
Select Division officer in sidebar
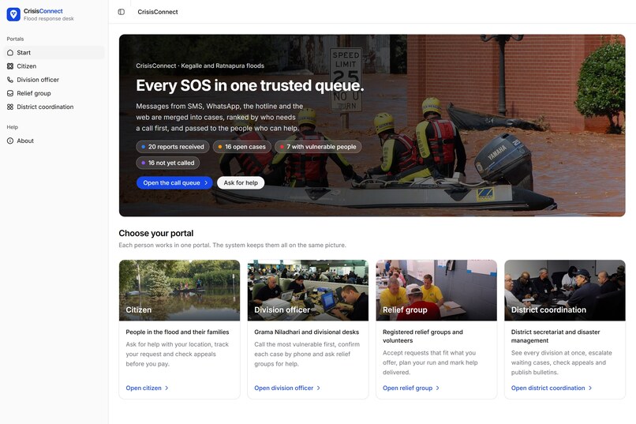[x=54, y=80]
